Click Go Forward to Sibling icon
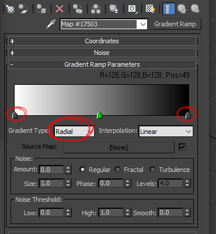The height and width of the screenshot is (234, 216). click(196, 9)
